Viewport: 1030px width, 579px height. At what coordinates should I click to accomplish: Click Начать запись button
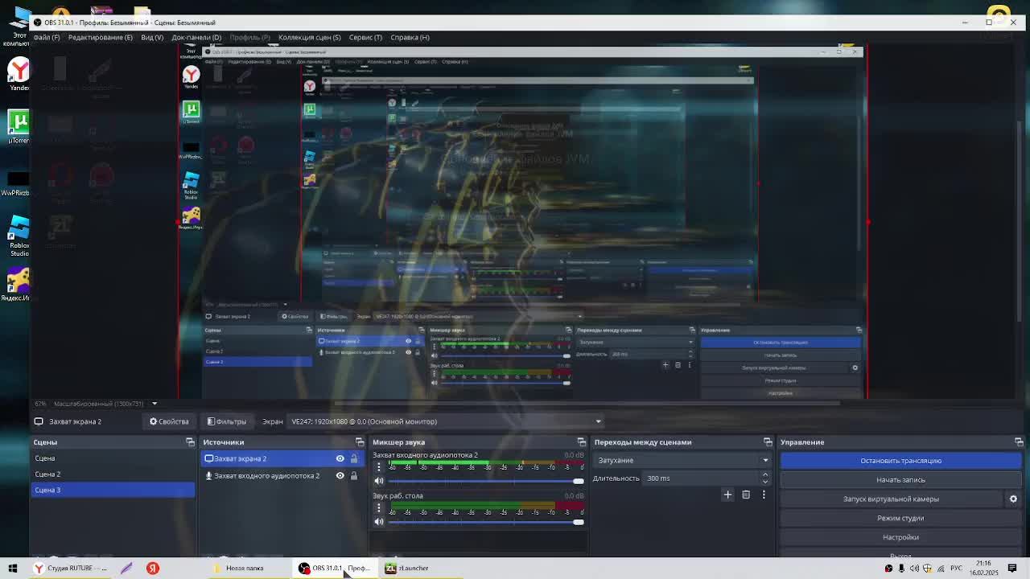point(900,480)
